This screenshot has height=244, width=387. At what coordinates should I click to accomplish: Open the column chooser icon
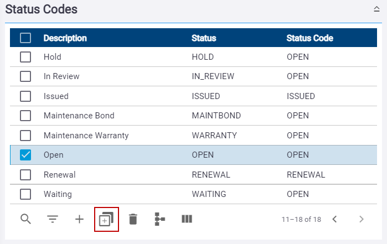(187, 219)
